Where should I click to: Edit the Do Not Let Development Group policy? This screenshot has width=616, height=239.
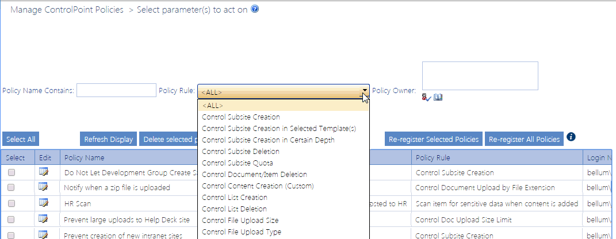tap(44, 172)
